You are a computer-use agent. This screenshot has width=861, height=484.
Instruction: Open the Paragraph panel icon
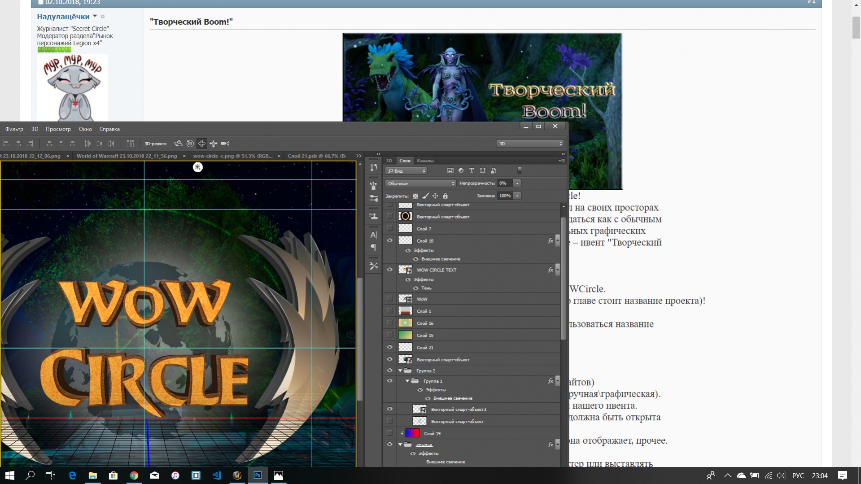373,247
